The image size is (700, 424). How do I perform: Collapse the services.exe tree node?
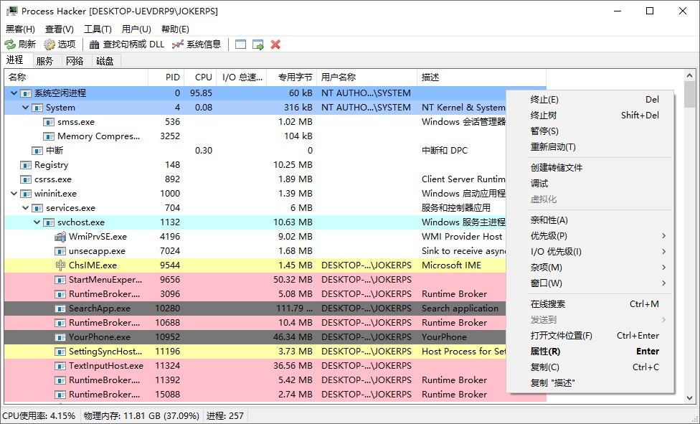pyautogui.click(x=25, y=208)
